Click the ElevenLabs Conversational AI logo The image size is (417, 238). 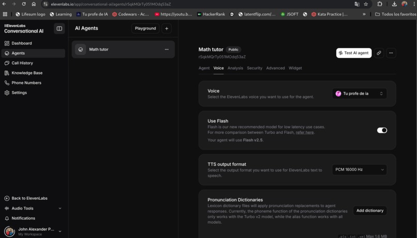coord(24,29)
